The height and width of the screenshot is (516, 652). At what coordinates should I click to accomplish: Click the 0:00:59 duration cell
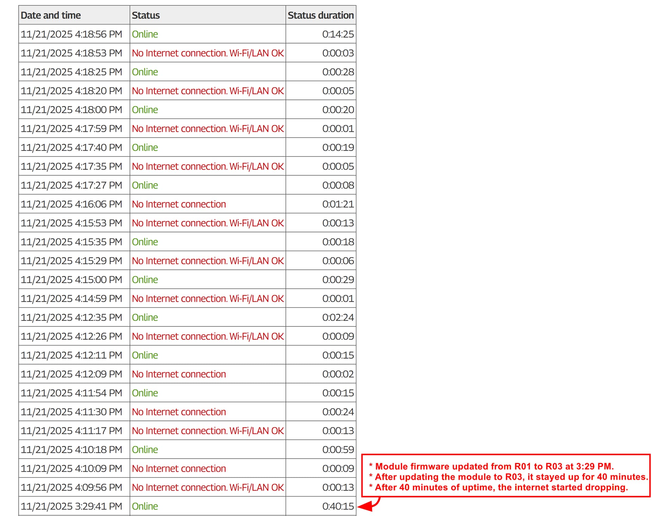point(338,449)
